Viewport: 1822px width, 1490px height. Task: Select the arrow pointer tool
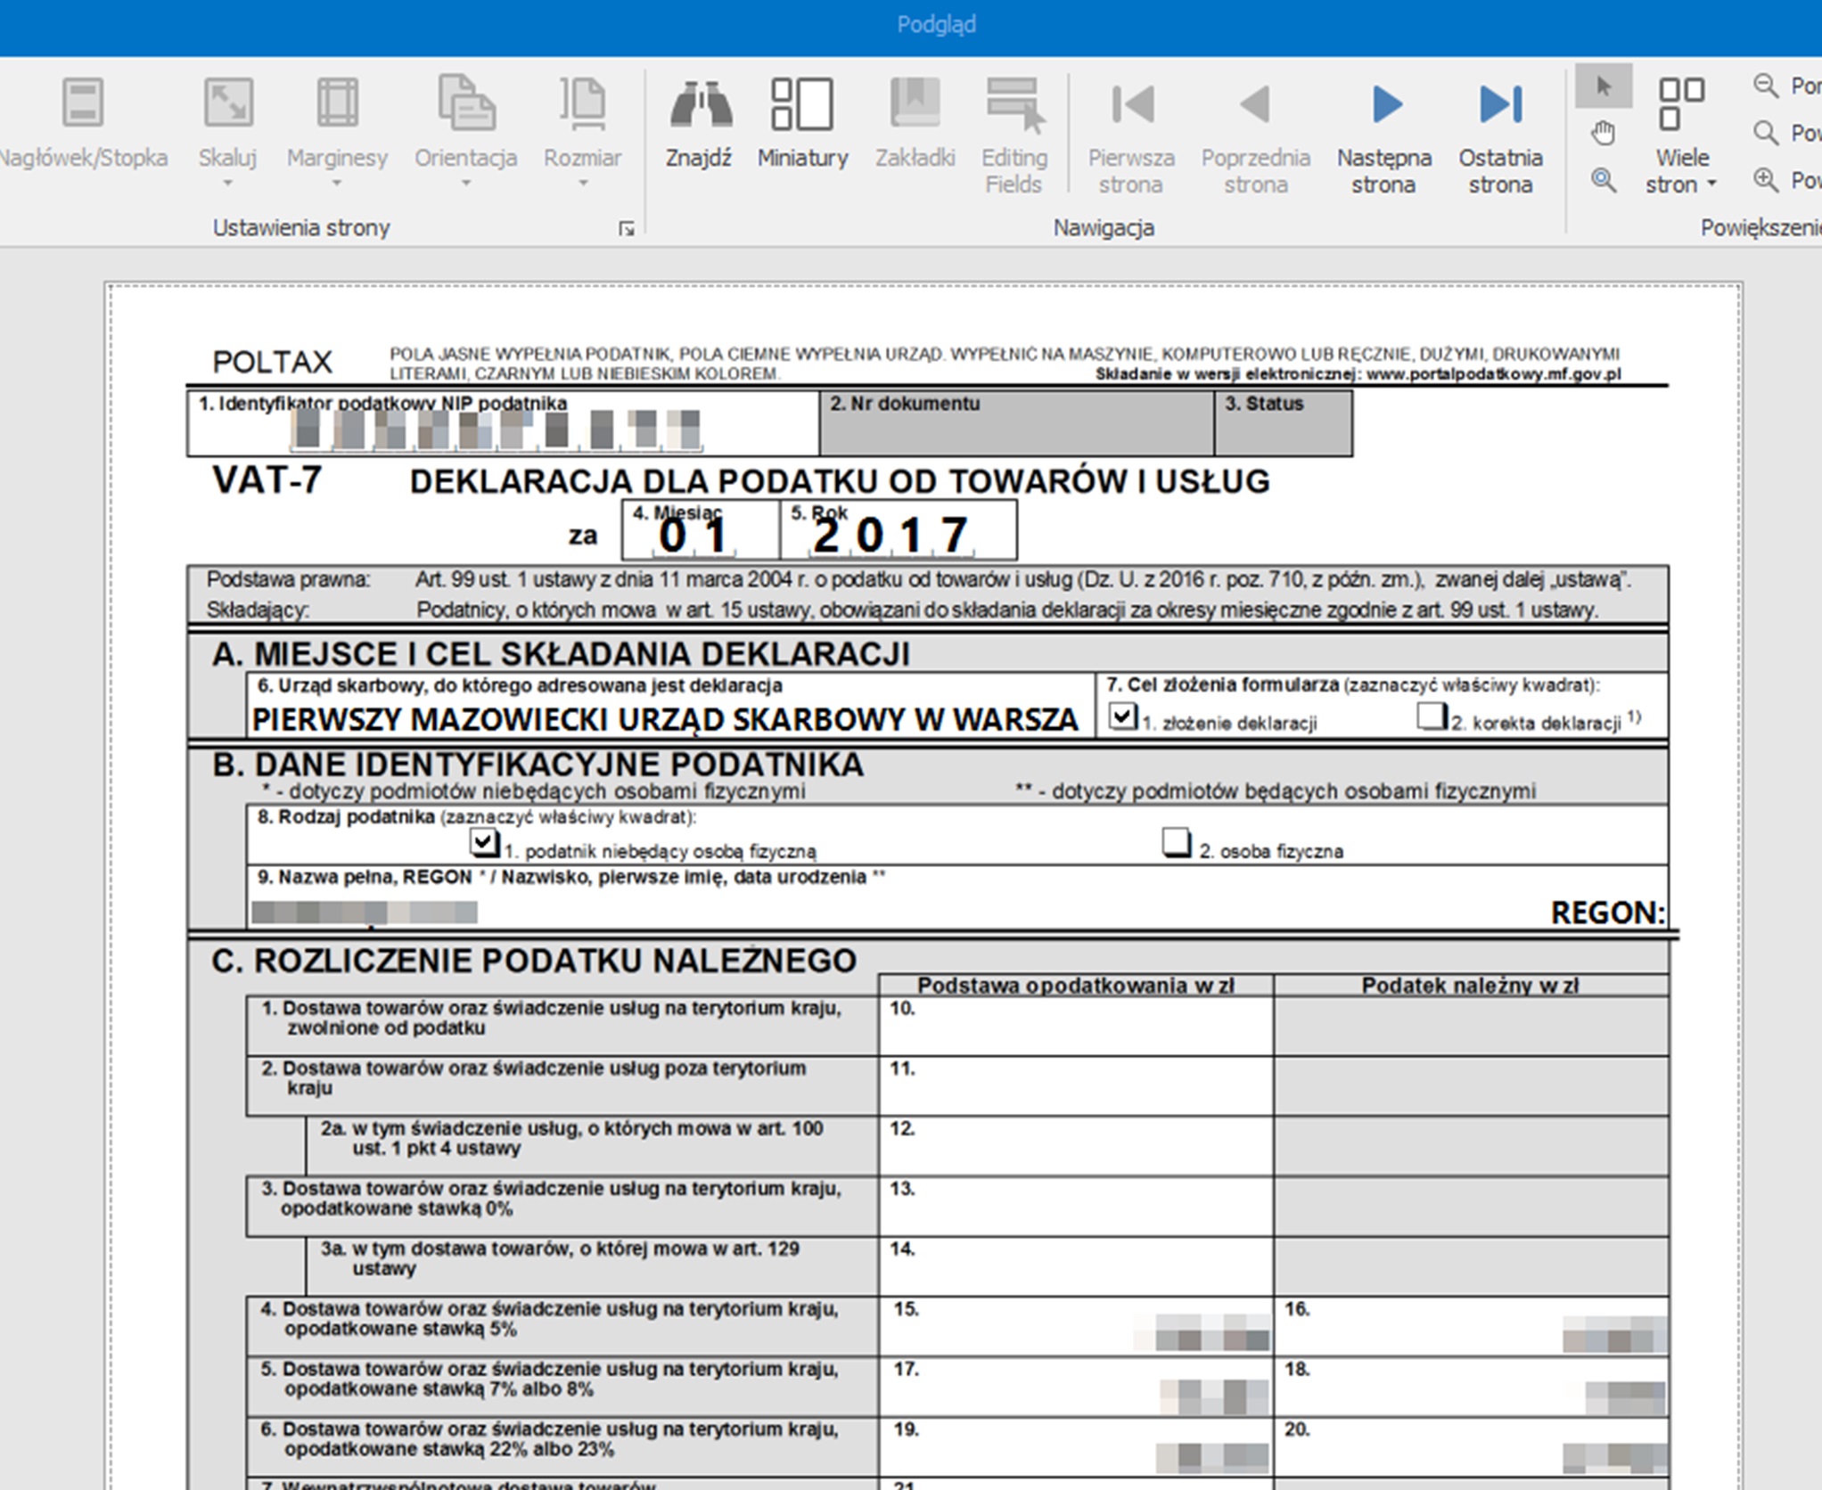[1603, 86]
